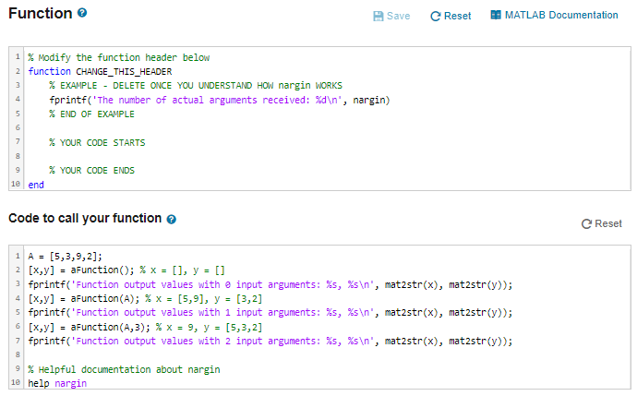The height and width of the screenshot is (396, 637).
Task: Click help icon next to Code to call your function
Action: (x=172, y=220)
